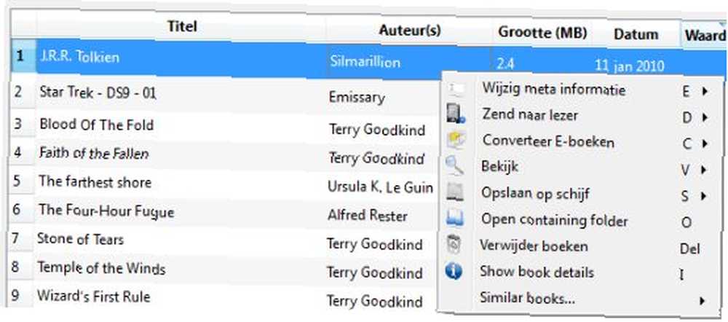Screen dimensions: 728x322
Task: Click the blue Show book details info icon
Action: (454, 271)
